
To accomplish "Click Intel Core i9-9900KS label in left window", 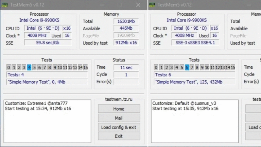I will pyautogui.click(x=39, y=20).
